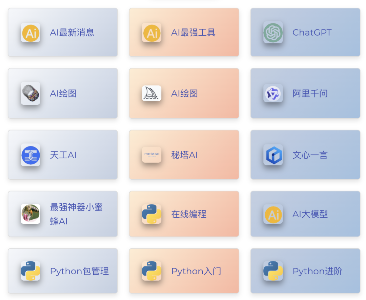This screenshot has width=366, height=300.
Task: Open 最强神器小蜜蜂AI link text
Action: (76, 214)
